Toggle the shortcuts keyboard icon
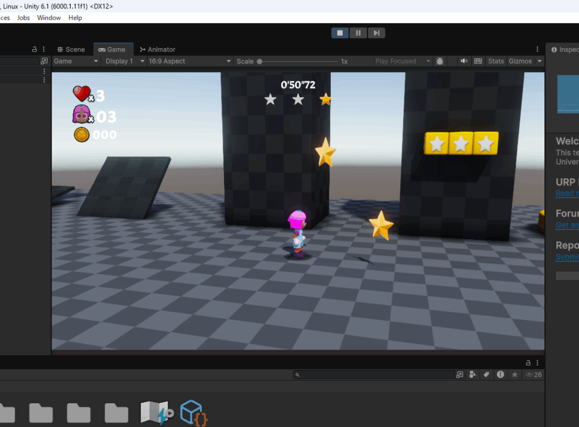This screenshot has width=579, height=427. click(x=478, y=61)
